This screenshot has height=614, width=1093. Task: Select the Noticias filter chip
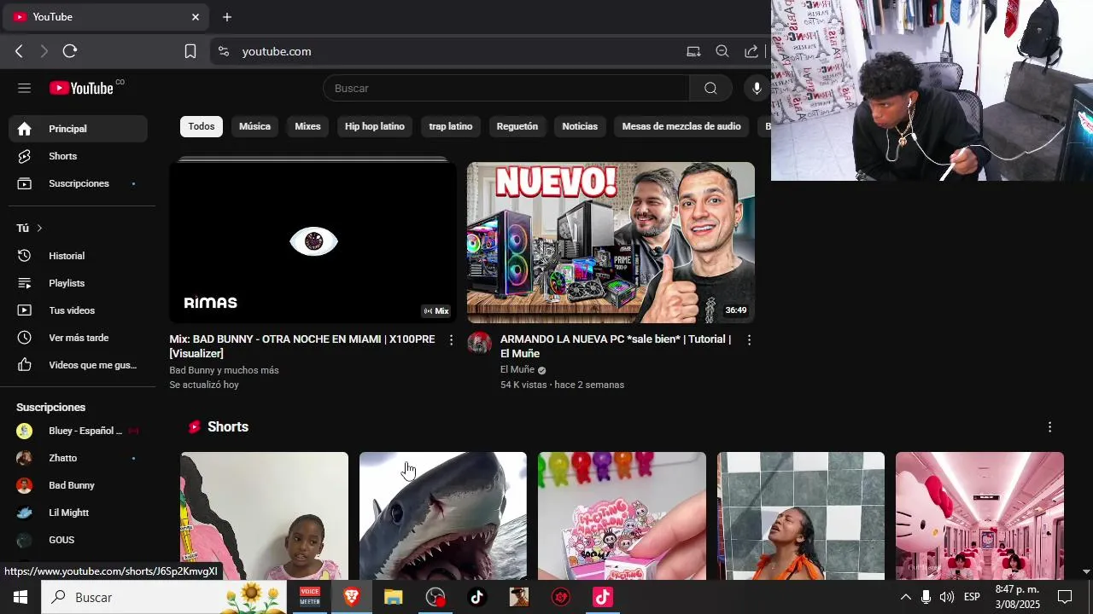click(580, 126)
